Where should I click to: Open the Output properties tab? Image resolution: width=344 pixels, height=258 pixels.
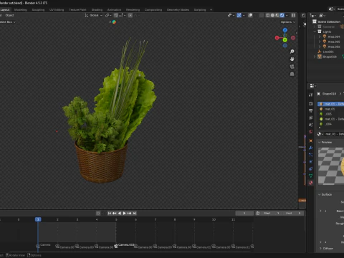(310, 110)
